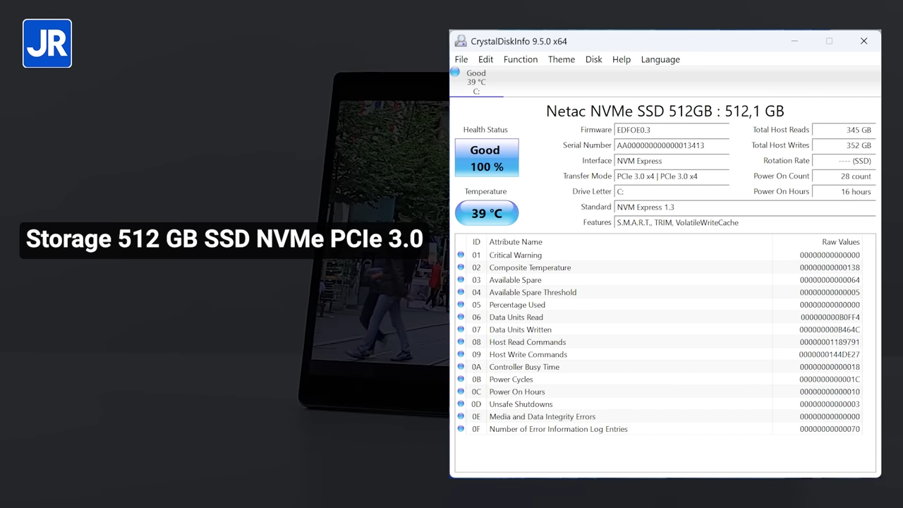Select the Data Units Written attribute name

click(521, 329)
